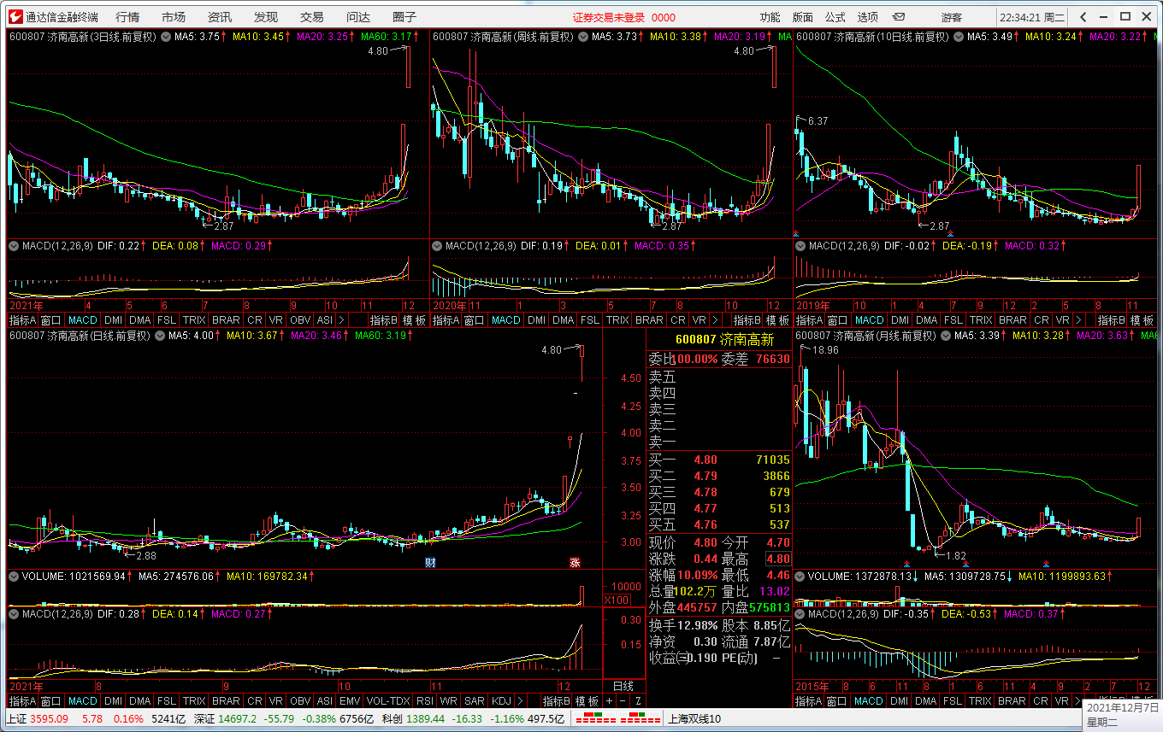Click the plus zoom icon under the daily chart
Viewport: 1163px width, 732px height.
point(610,700)
